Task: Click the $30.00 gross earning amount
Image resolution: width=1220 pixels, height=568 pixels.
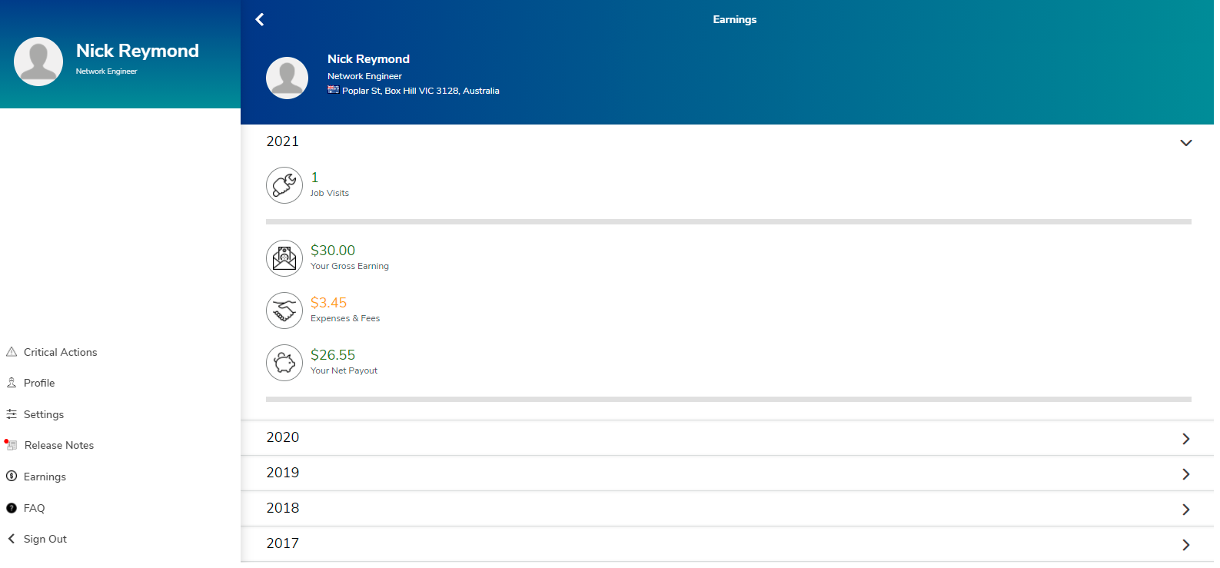Action: click(x=333, y=251)
